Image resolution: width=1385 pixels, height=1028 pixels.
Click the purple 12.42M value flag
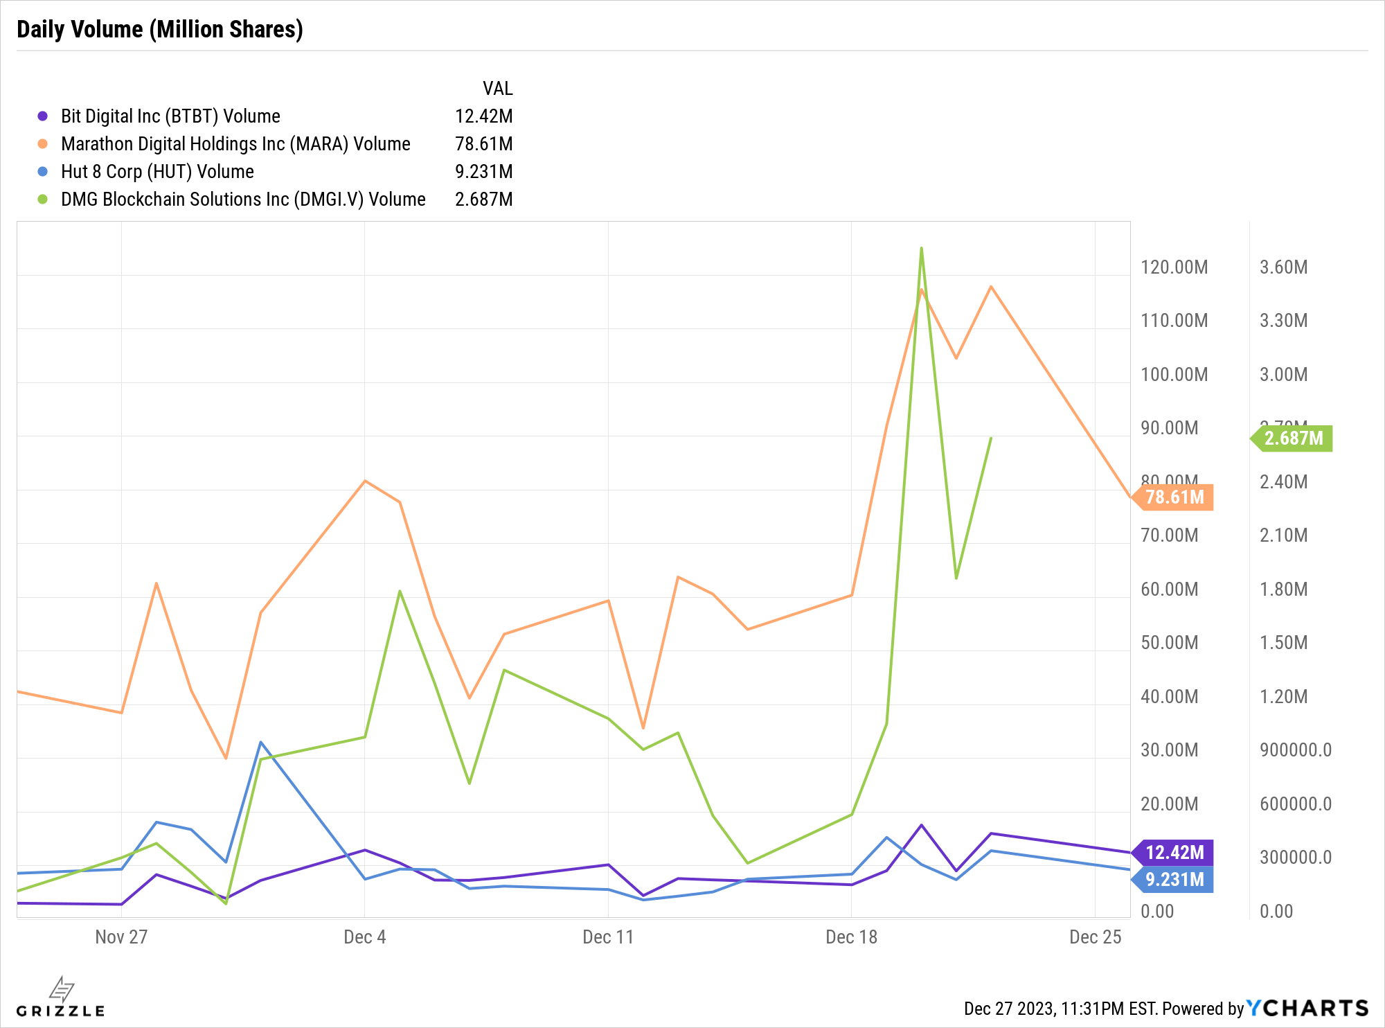click(x=1174, y=853)
